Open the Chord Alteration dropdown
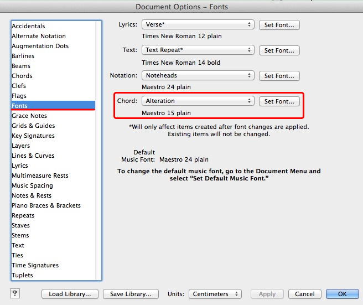This screenshot has height=305, width=363. coord(198,101)
